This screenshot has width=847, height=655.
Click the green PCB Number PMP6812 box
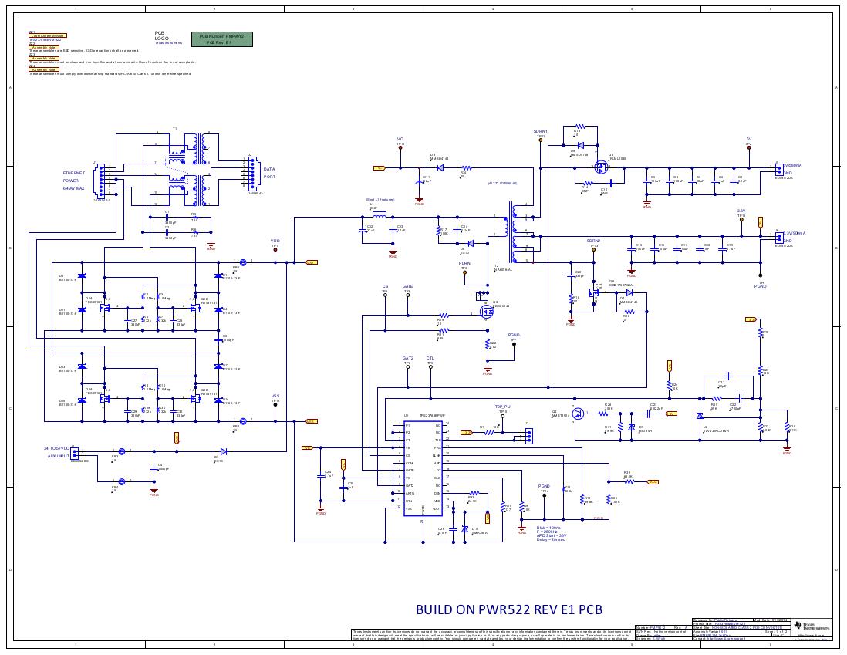point(221,39)
